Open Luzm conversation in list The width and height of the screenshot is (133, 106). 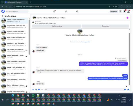pyautogui.click(x=14, y=80)
